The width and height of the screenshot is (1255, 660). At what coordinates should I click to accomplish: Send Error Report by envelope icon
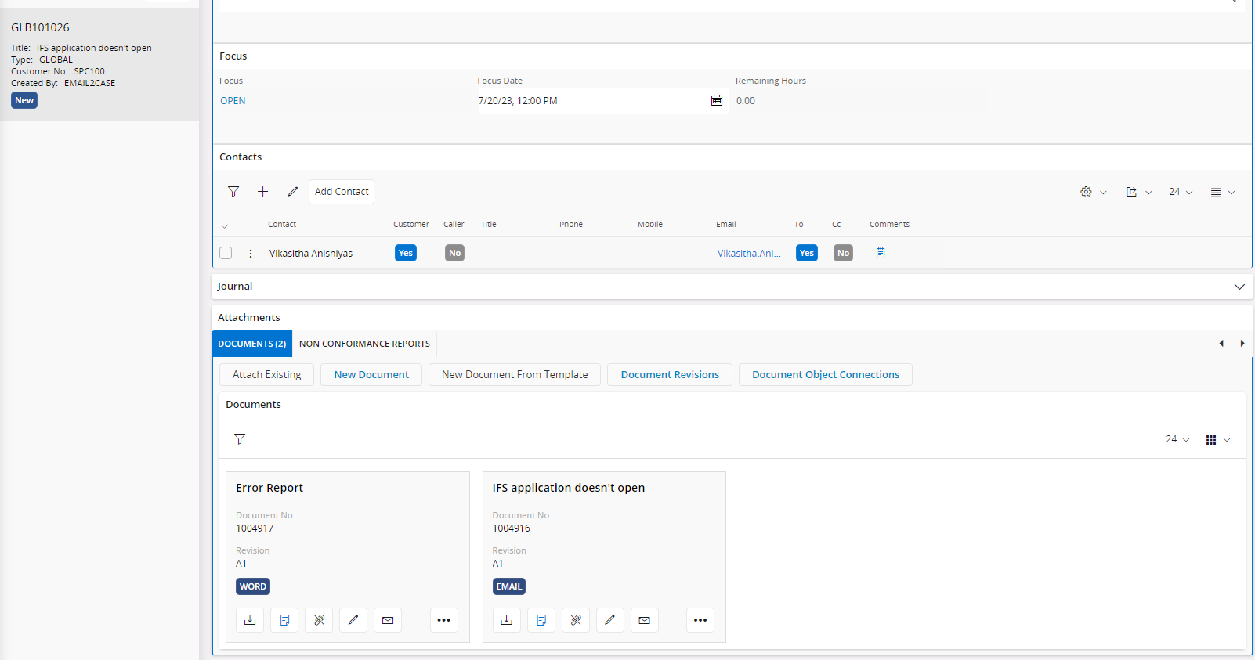[x=388, y=620]
